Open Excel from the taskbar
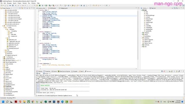185x104 pixels. point(45,102)
